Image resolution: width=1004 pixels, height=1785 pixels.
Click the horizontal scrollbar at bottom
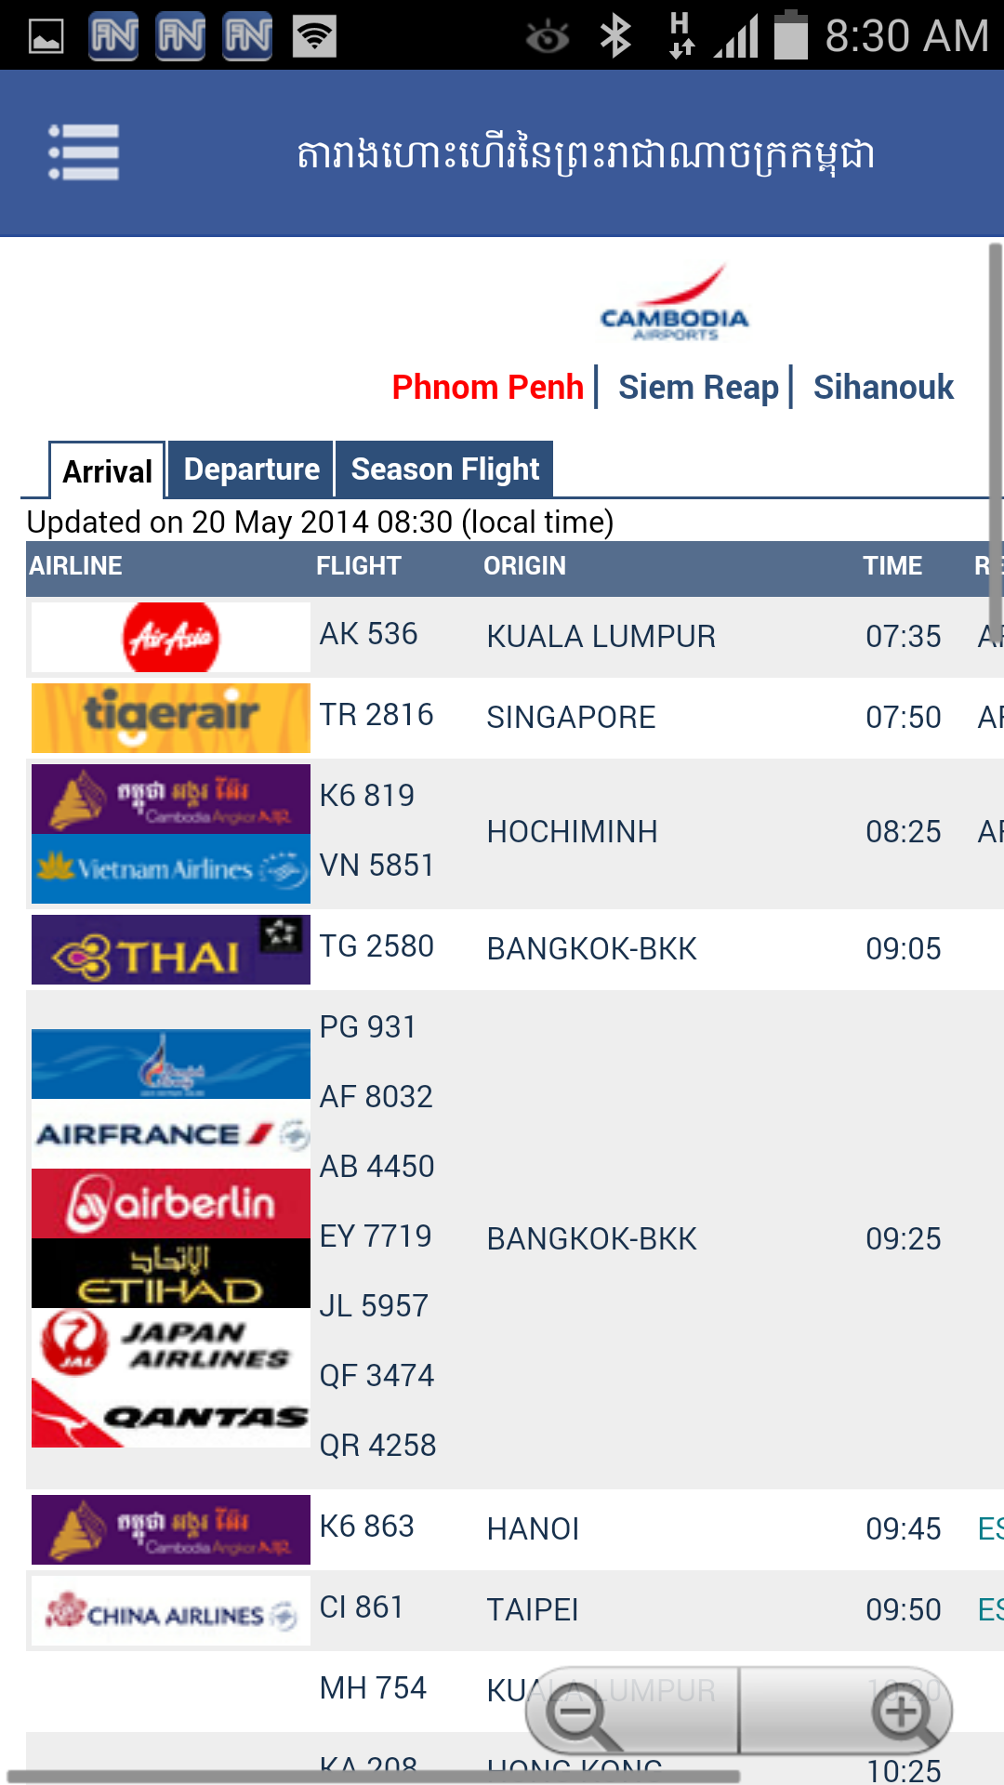[x=372, y=1777]
